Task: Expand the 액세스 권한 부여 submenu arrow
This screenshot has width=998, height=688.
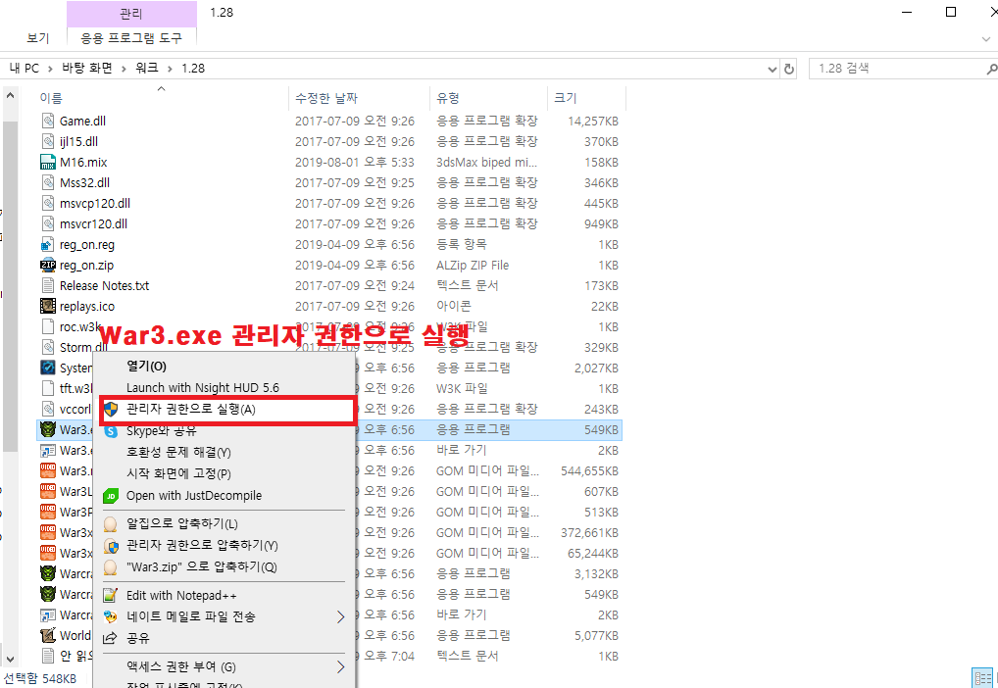Action: (340, 667)
